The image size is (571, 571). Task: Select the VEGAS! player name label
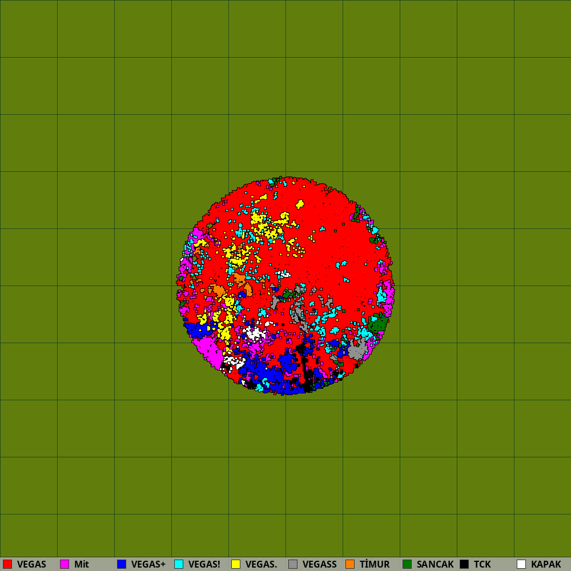click(x=204, y=565)
